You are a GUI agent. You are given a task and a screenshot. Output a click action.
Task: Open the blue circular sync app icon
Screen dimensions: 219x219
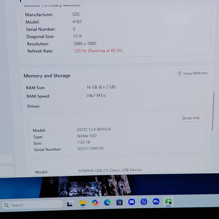(x=144, y=202)
